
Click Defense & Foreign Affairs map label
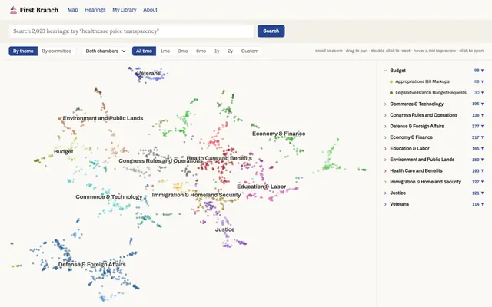click(x=92, y=264)
